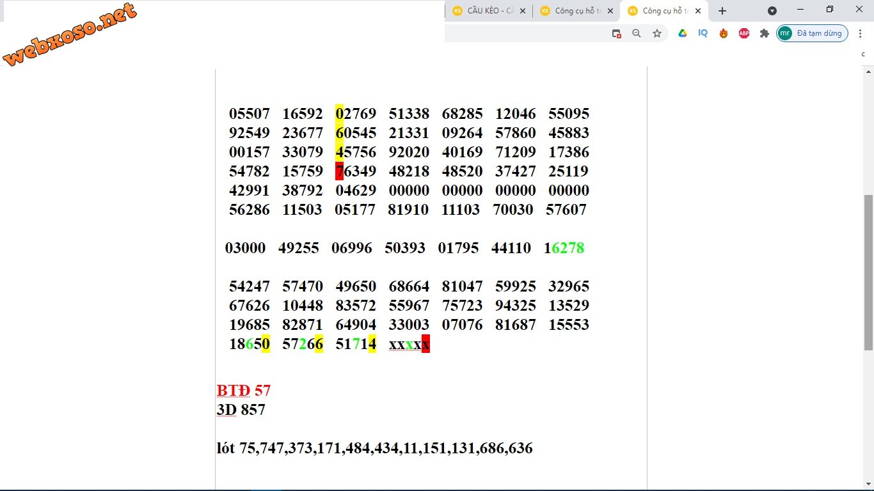Open the ABP Adblock Plus extension

click(x=744, y=33)
